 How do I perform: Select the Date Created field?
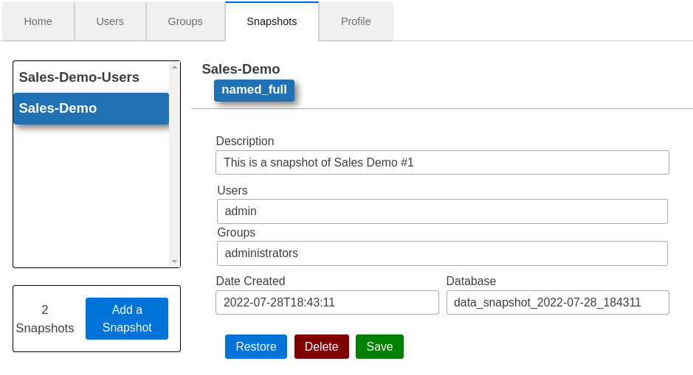(x=327, y=303)
